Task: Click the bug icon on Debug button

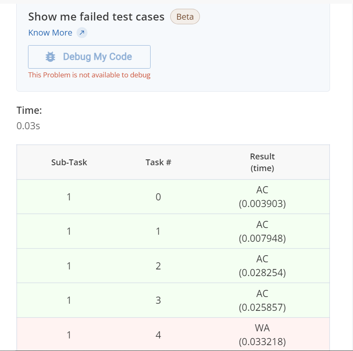Action: (x=50, y=57)
